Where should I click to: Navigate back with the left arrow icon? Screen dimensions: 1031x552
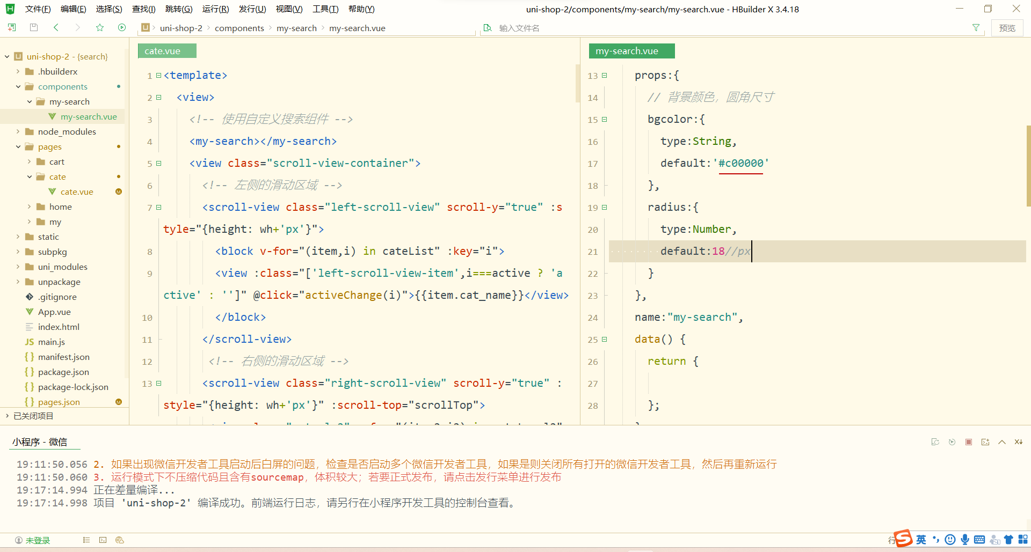pos(56,27)
